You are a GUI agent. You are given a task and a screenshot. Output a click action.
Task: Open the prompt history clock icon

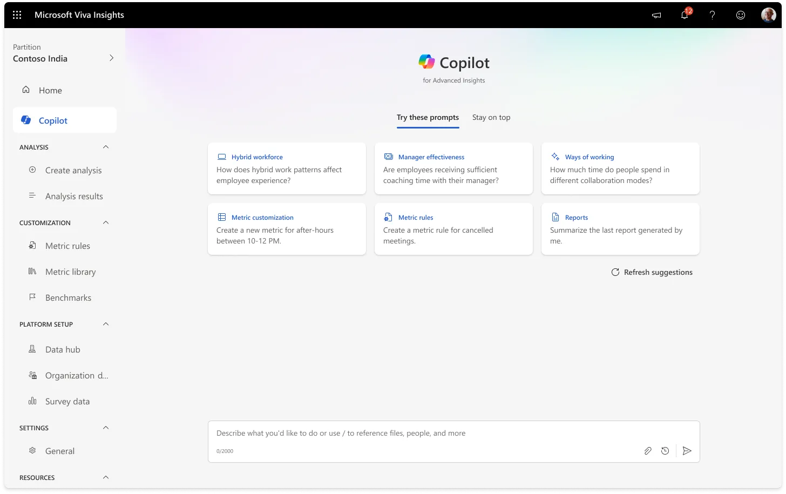pyautogui.click(x=665, y=451)
